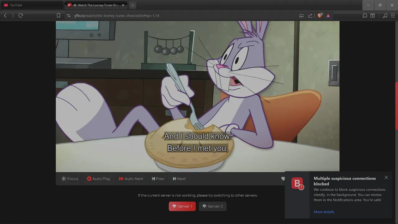
Task: Open site settings icon in address bar
Action: 69,16
